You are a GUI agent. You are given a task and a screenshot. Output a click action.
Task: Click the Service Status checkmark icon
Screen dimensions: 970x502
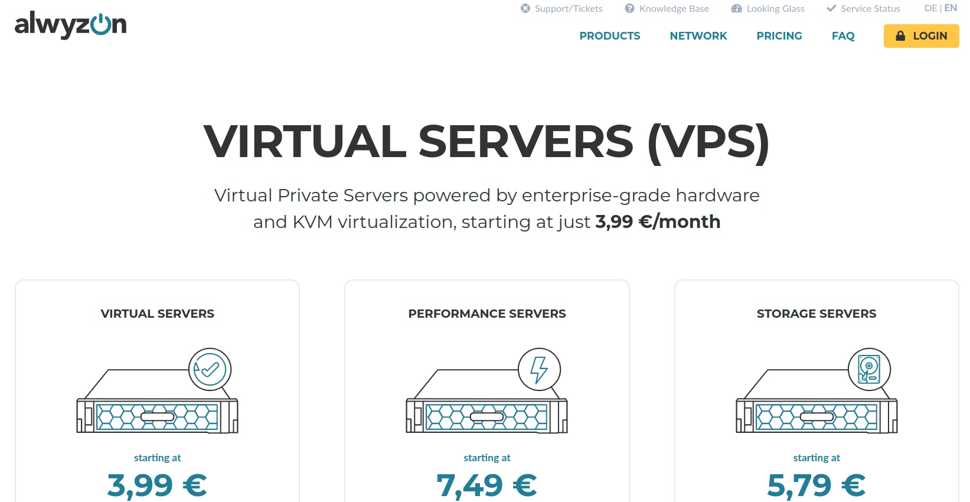pyautogui.click(x=831, y=8)
